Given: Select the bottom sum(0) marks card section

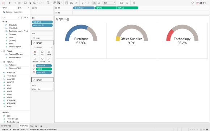Looking at the screenshot, I should click(42, 80).
